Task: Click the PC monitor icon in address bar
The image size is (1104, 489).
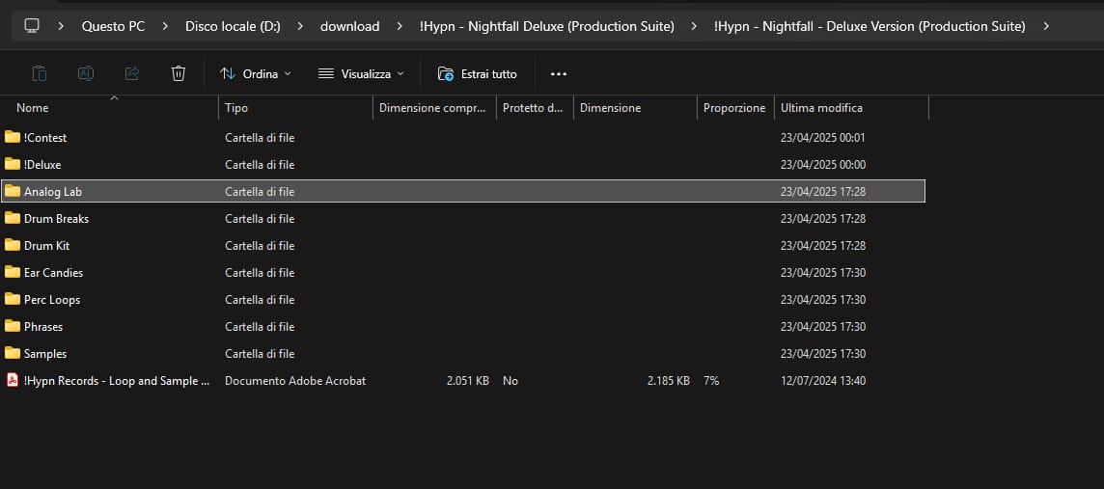Action: (x=32, y=26)
